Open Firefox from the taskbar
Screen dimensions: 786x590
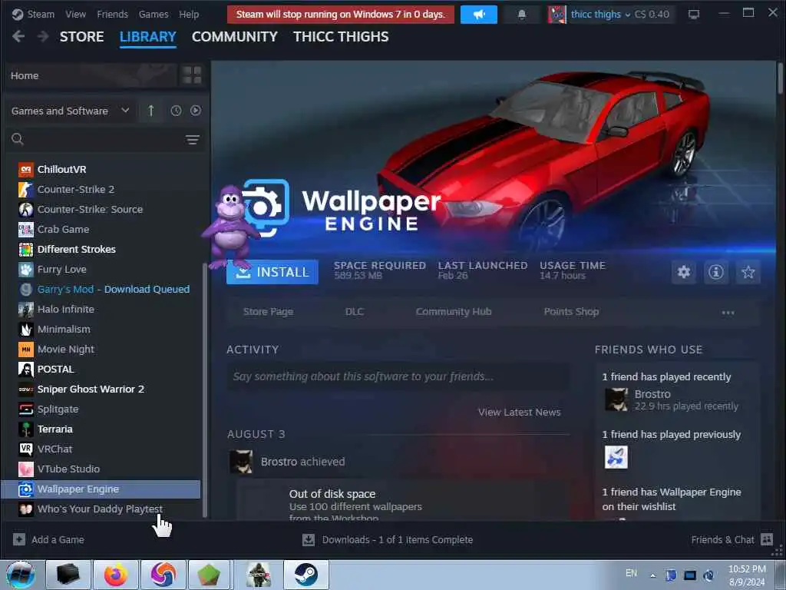click(x=115, y=575)
